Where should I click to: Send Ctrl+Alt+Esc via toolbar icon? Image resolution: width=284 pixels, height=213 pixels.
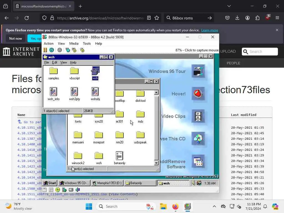click(74, 50)
